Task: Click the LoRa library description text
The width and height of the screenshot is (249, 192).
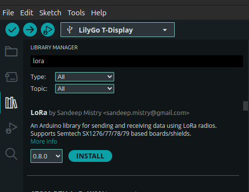Action: (124, 130)
